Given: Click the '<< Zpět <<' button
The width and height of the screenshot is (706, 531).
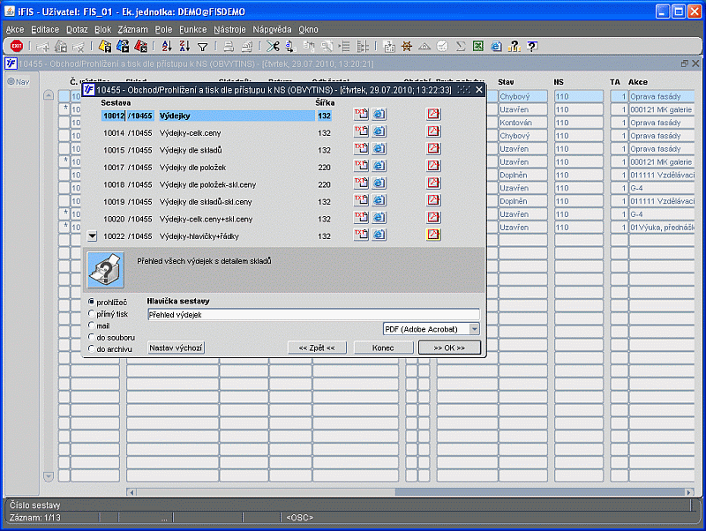Looking at the screenshot, I should tap(317, 348).
